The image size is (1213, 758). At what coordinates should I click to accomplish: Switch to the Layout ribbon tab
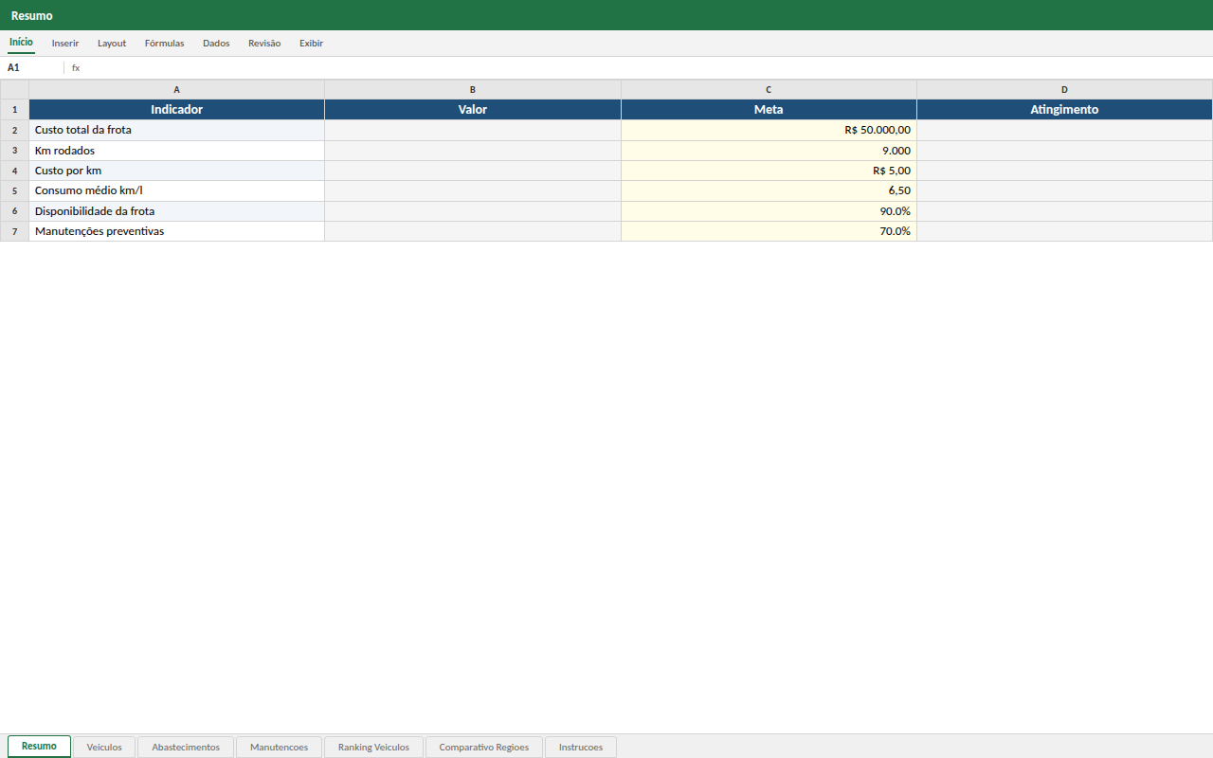pos(112,44)
